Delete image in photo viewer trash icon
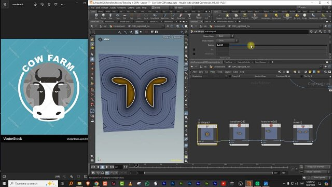Screen dimensions: 332x187 (49, 4)
